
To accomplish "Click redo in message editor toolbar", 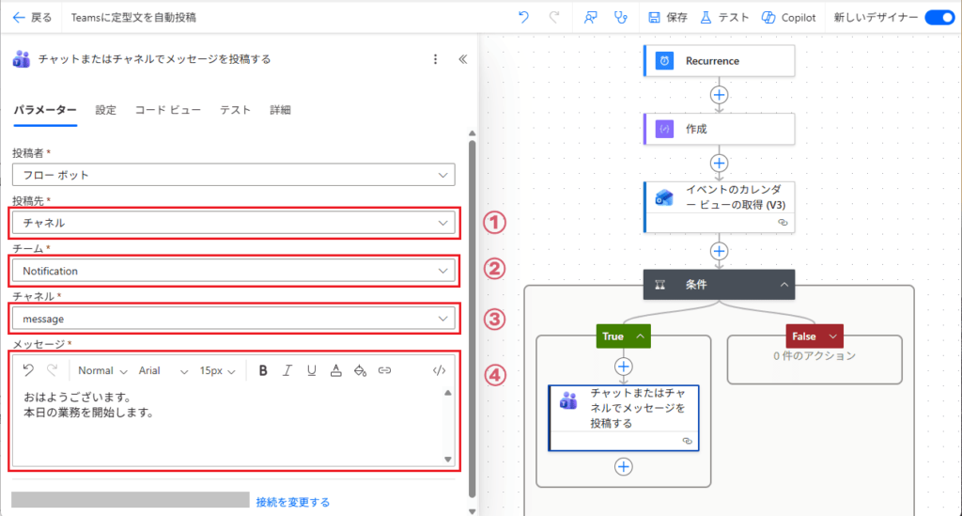I will tap(53, 370).
